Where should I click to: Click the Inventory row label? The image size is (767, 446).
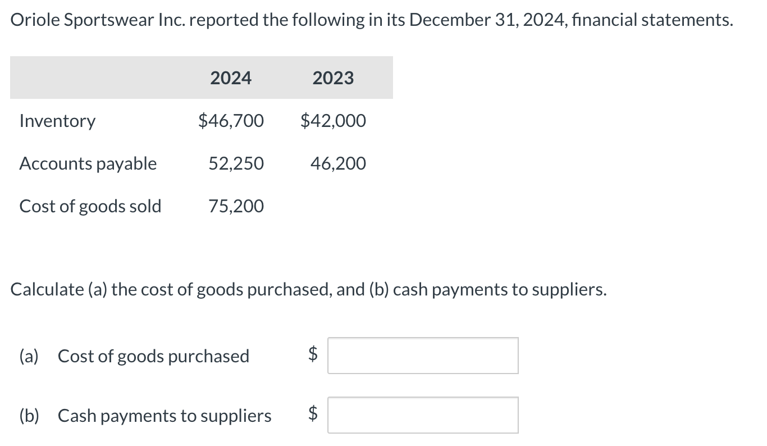coord(57,121)
